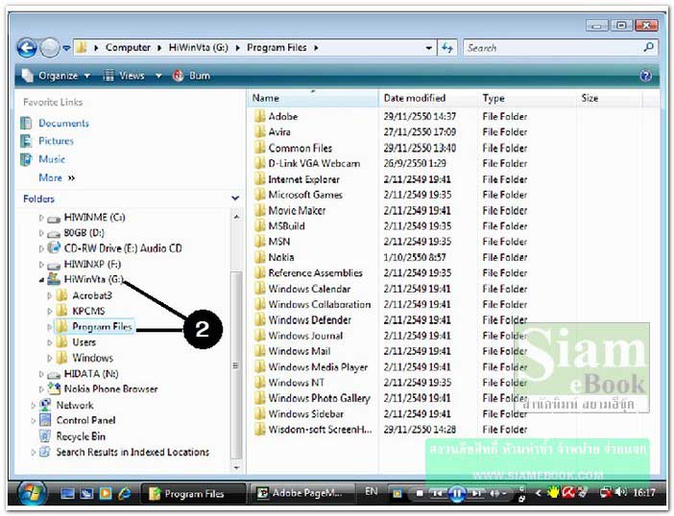Sort by the Name column header
This screenshot has height=516, width=674.
(313, 98)
